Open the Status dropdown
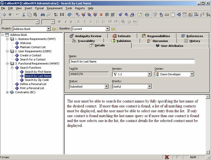Screen dimensions: 211x160 point(106,86)
